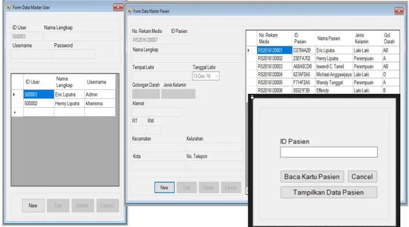Click the kharisma username cell
Image resolution: width=409 pixels, height=227 pixels.
(100, 103)
